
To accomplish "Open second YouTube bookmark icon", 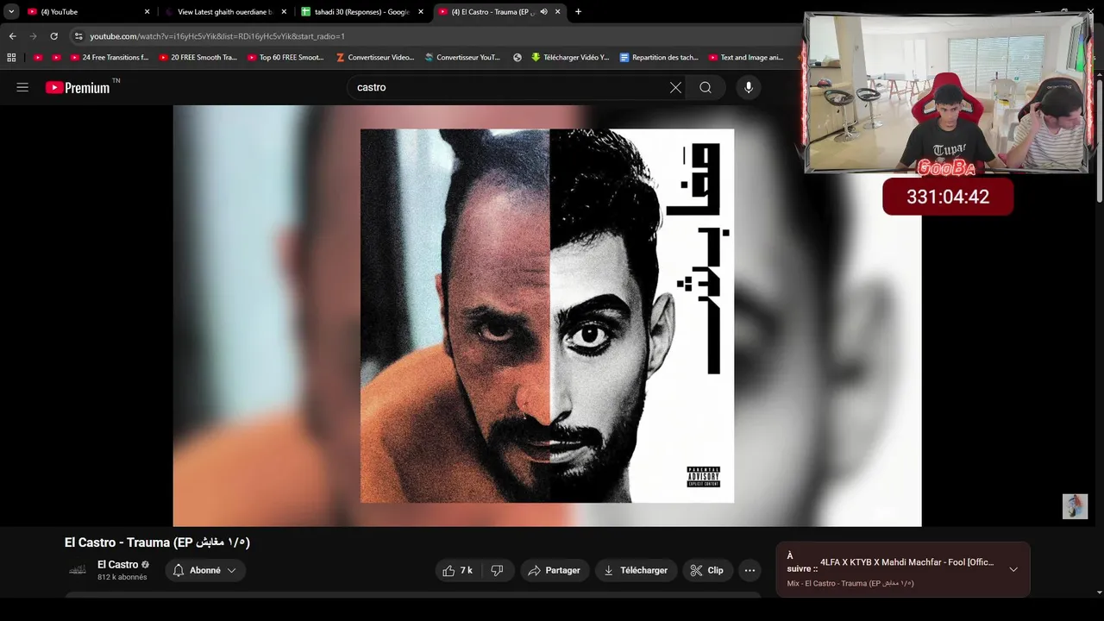I will (x=57, y=58).
